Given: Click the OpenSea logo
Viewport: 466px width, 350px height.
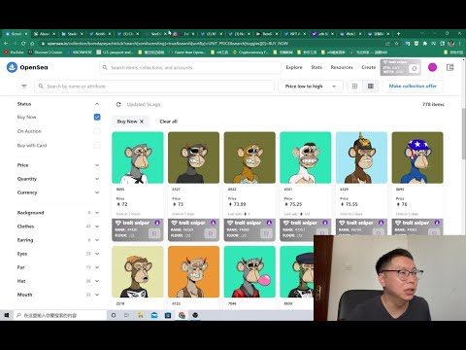Looking at the screenshot, I should (x=27, y=67).
